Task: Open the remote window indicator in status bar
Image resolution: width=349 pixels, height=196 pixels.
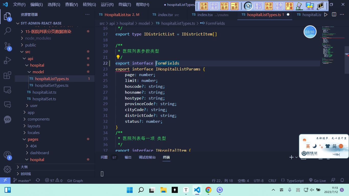Action: (5, 180)
